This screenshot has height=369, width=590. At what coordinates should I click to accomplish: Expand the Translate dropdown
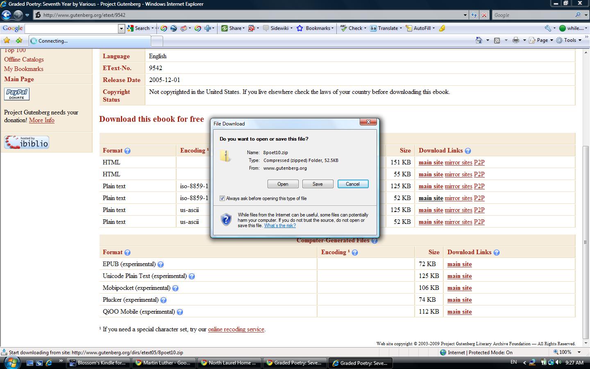click(x=401, y=28)
